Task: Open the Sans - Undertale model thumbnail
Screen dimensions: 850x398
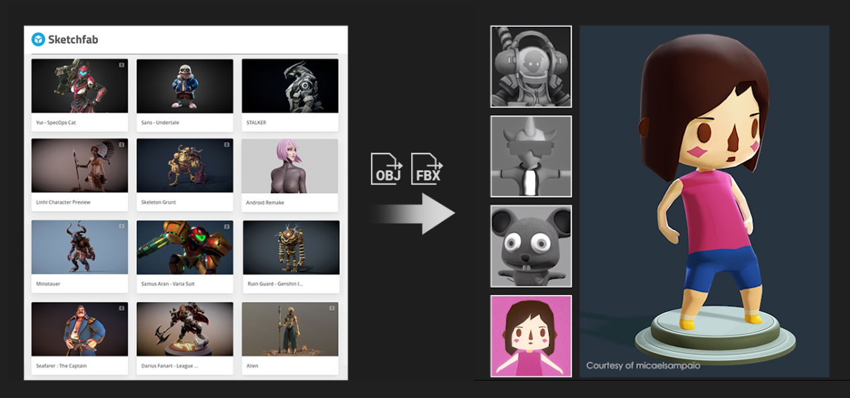Action: click(x=185, y=86)
